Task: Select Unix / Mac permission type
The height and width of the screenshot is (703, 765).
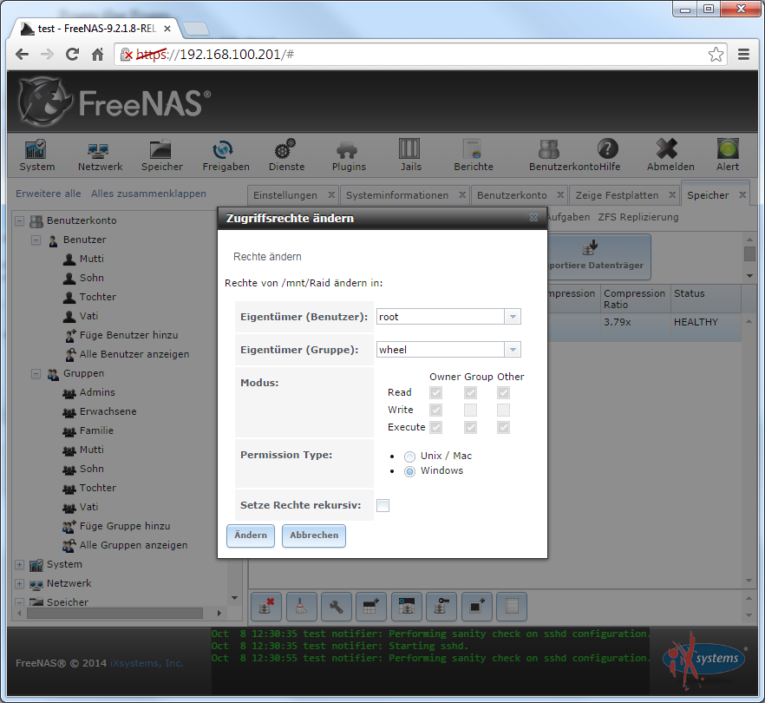Action: (409, 457)
